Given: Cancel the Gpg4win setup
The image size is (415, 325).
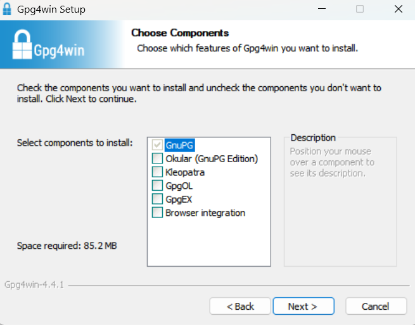Looking at the screenshot, I should click(376, 306).
